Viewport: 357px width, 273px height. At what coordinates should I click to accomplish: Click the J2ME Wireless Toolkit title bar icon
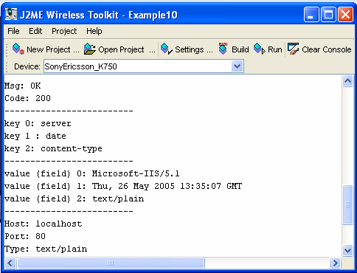(x=11, y=15)
